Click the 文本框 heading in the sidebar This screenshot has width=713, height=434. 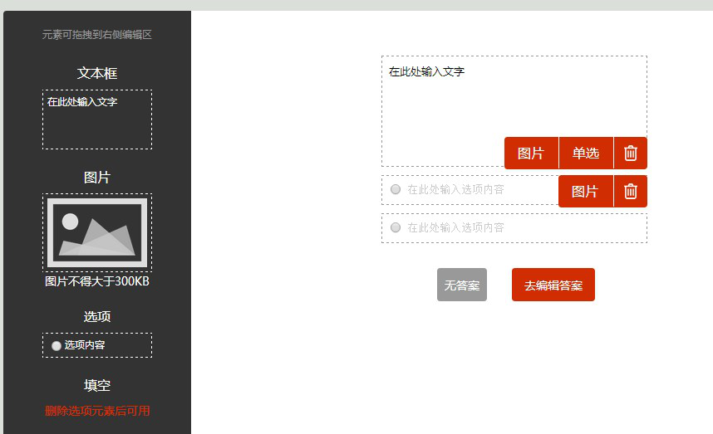tap(97, 73)
